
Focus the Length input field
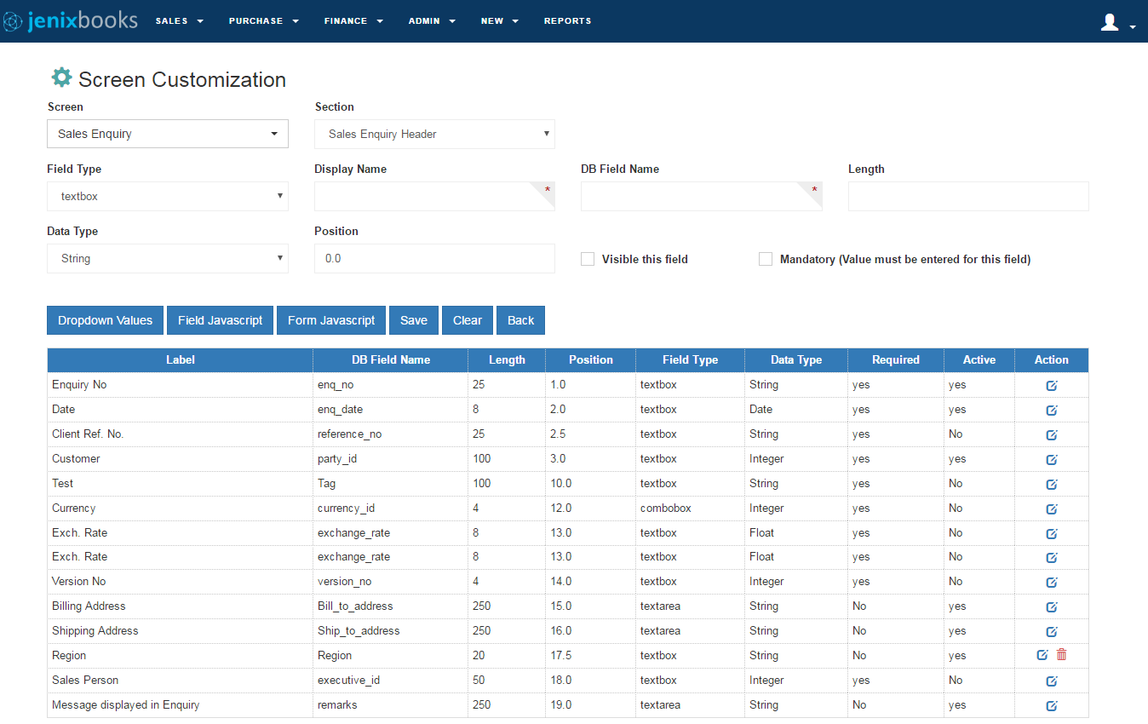[x=968, y=196]
